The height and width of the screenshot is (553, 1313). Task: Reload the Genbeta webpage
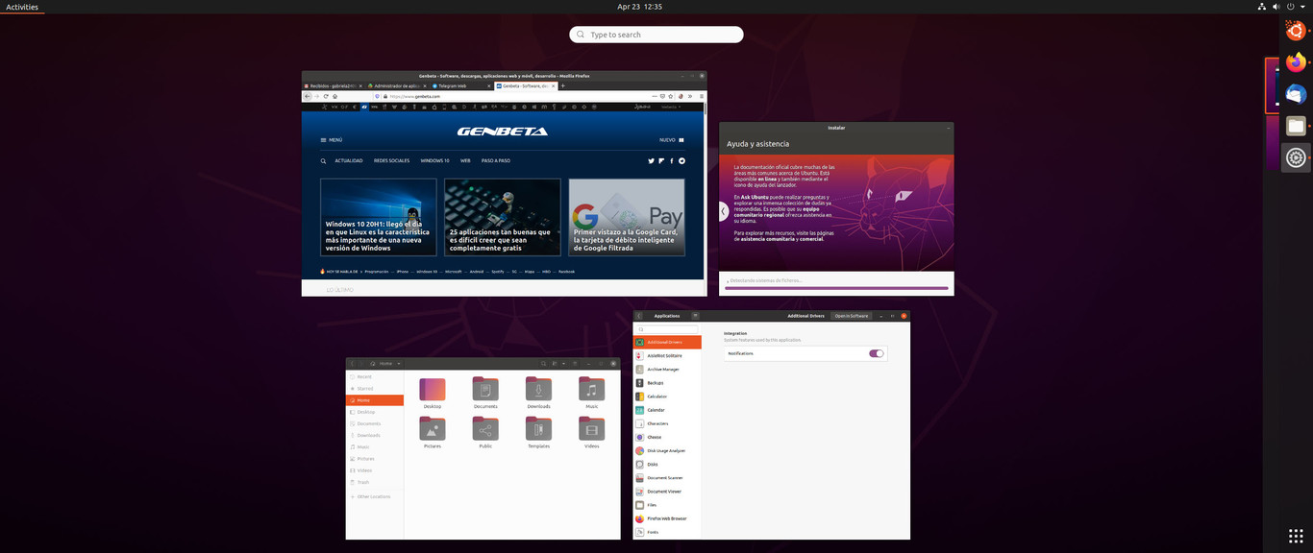coord(326,96)
